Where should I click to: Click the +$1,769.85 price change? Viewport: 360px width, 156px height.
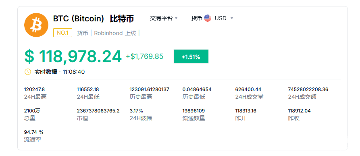(x=145, y=56)
